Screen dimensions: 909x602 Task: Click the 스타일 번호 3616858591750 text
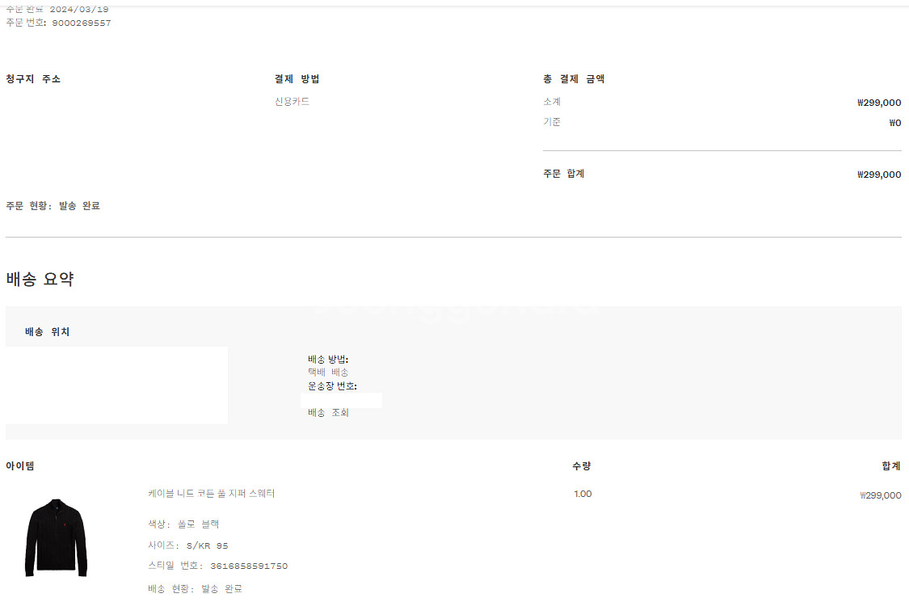[x=218, y=566]
